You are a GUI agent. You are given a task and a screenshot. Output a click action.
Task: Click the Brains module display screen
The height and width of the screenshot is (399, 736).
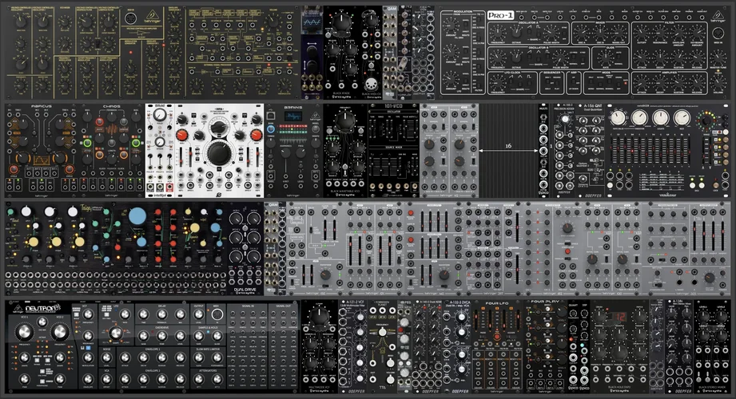coord(294,116)
